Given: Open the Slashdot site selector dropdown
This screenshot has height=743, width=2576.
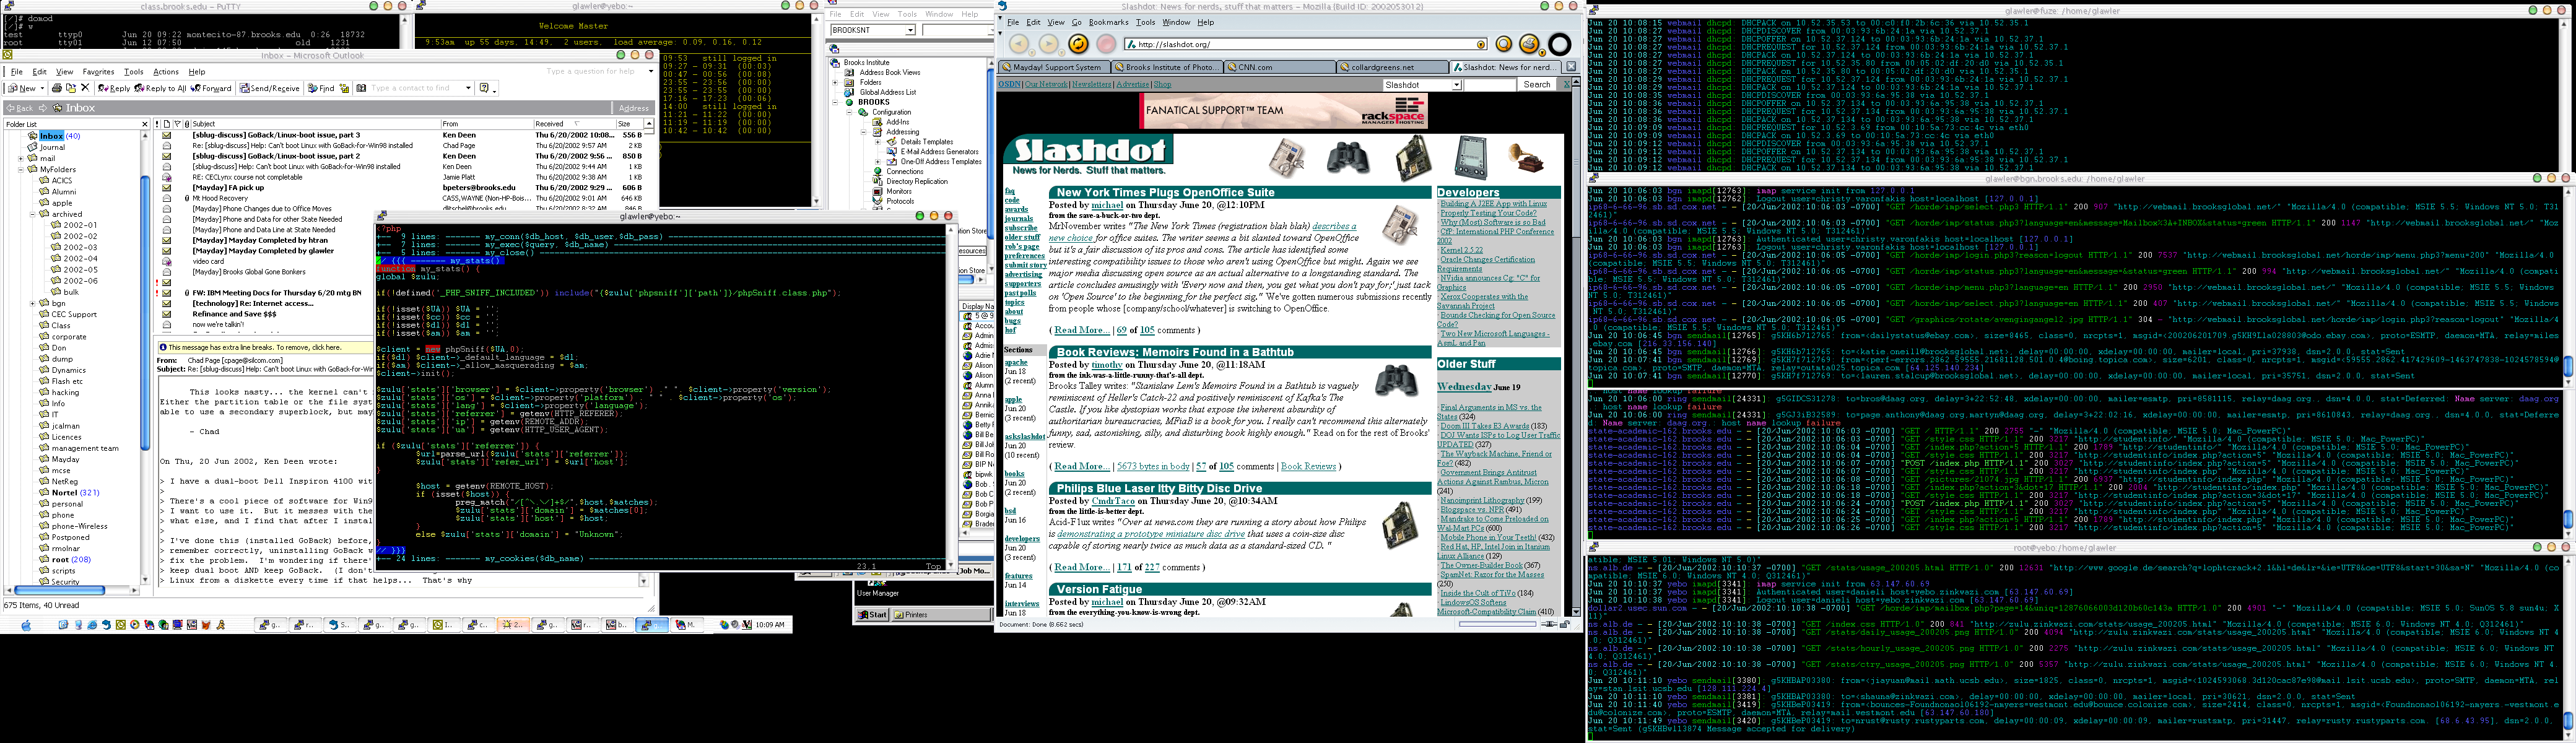Looking at the screenshot, I should [x=1456, y=85].
